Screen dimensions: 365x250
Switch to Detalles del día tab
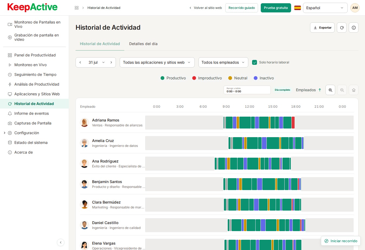[143, 44]
